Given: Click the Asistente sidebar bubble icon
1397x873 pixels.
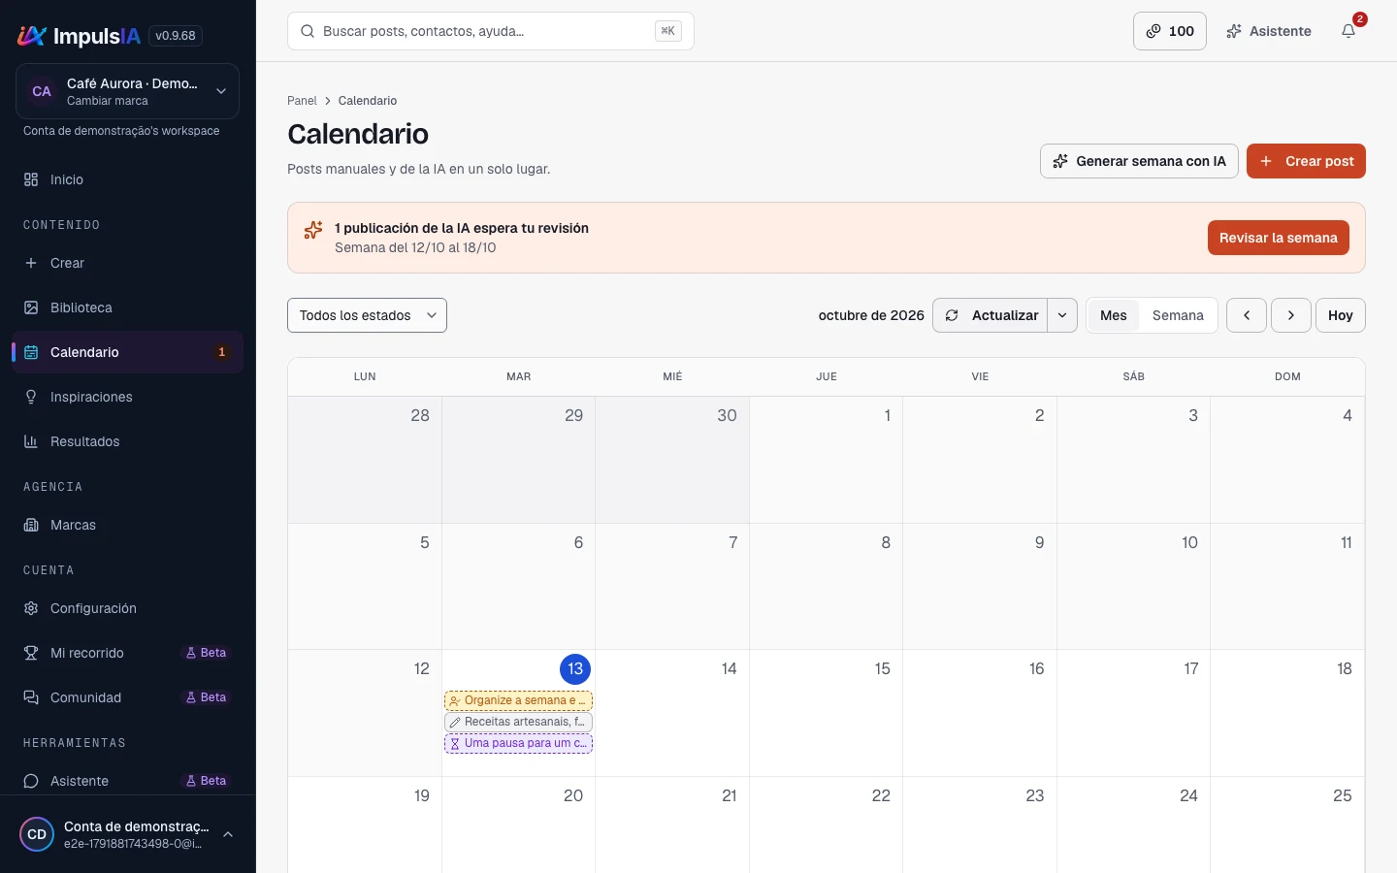Looking at the screenshot, I should (31, 781).
